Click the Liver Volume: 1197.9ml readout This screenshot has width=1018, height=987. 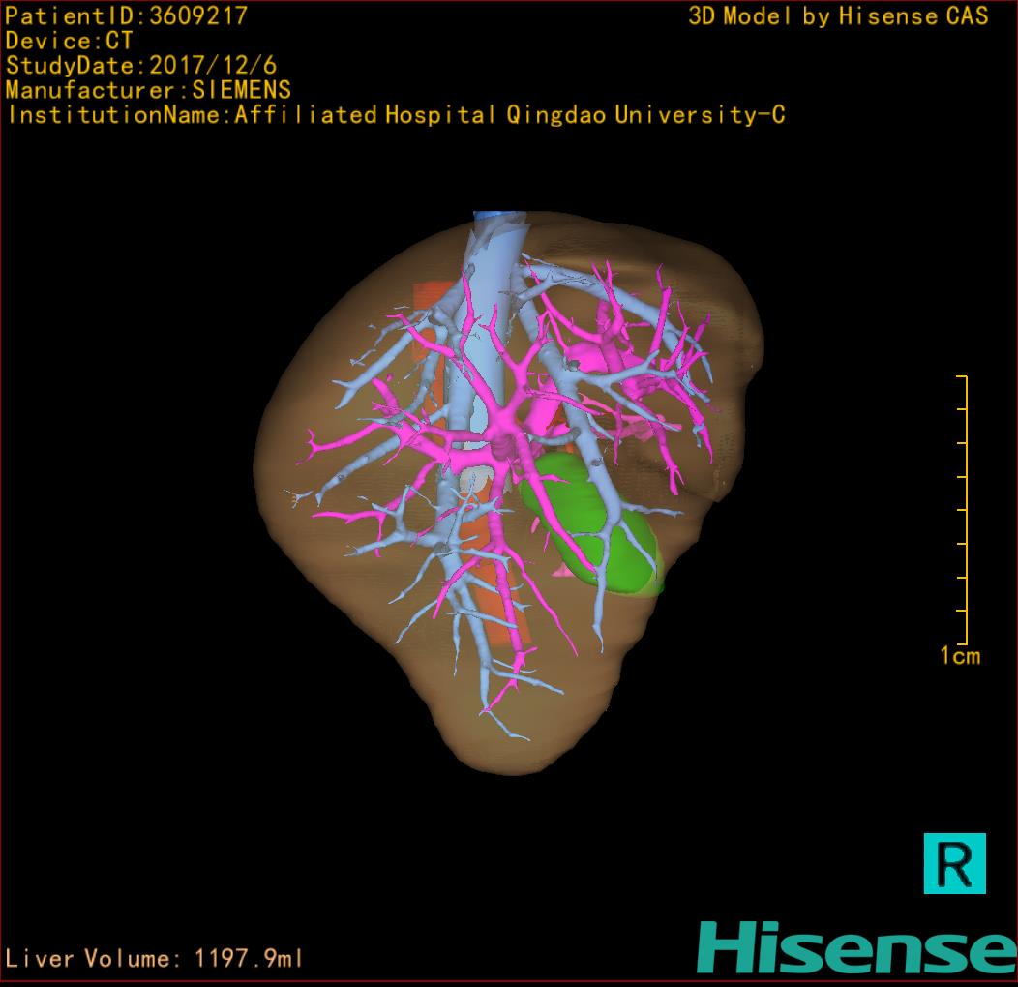(x=154, y=959)
